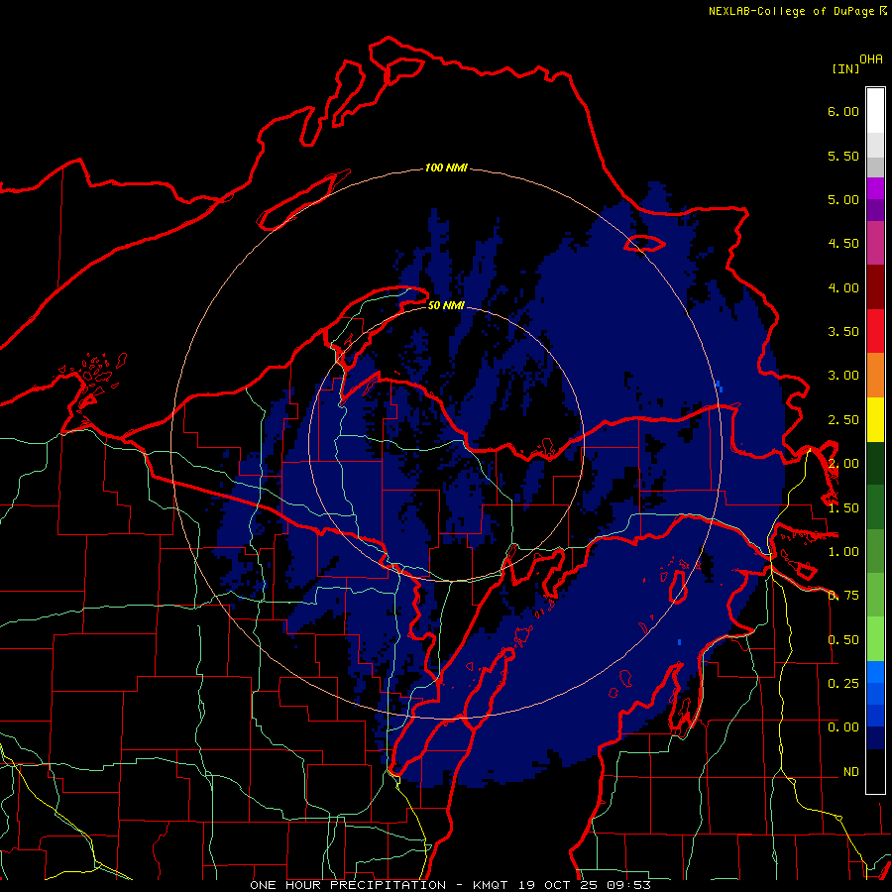This screenshot has height=892, width=892.
Task: Pick the light blue legend swatch near 0.25
Action: (875, 672)
